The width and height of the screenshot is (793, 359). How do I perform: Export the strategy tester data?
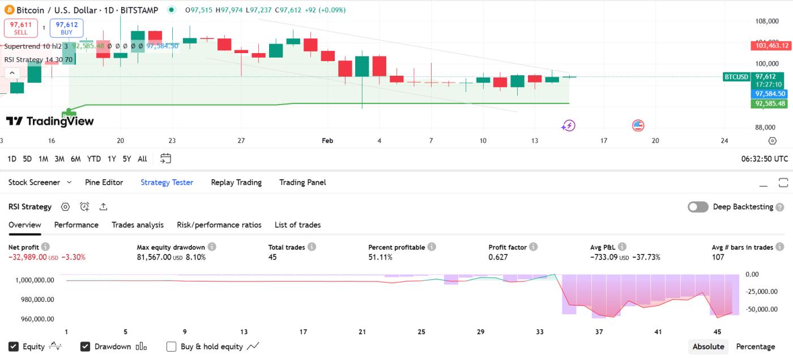pyautogui.click(x=103, y=206)
